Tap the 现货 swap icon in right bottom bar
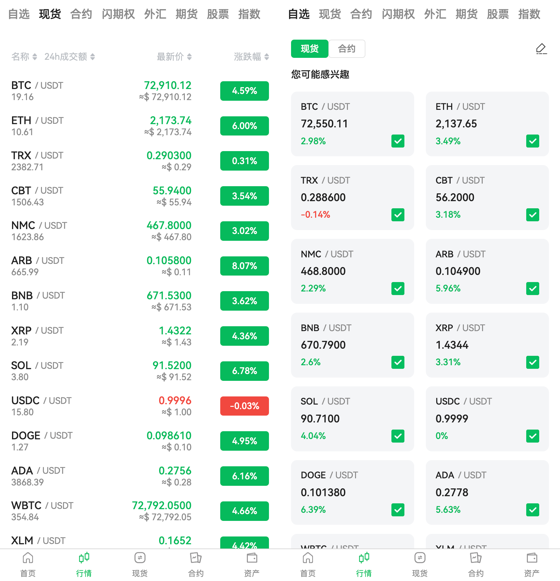The width and height of the screenshot is (560, 581). tap(420, 558)
